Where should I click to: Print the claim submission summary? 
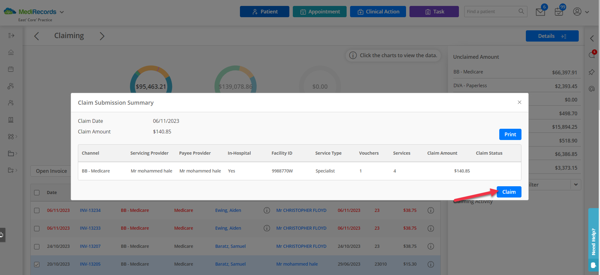tap(510, 134)
